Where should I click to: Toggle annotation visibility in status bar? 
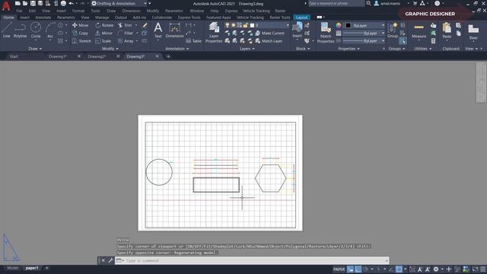[x=420, y=269]
